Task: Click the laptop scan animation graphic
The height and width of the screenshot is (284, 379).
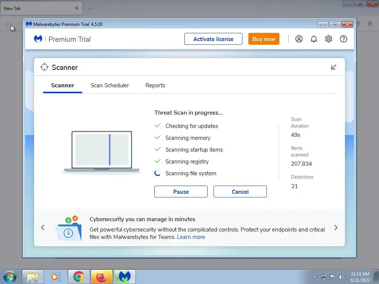Action: click(x=101, y=152)
